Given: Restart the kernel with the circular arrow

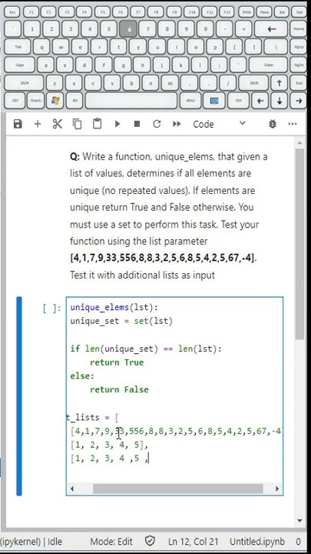Looking at the screenshot, I should click(x=157, y=124).
